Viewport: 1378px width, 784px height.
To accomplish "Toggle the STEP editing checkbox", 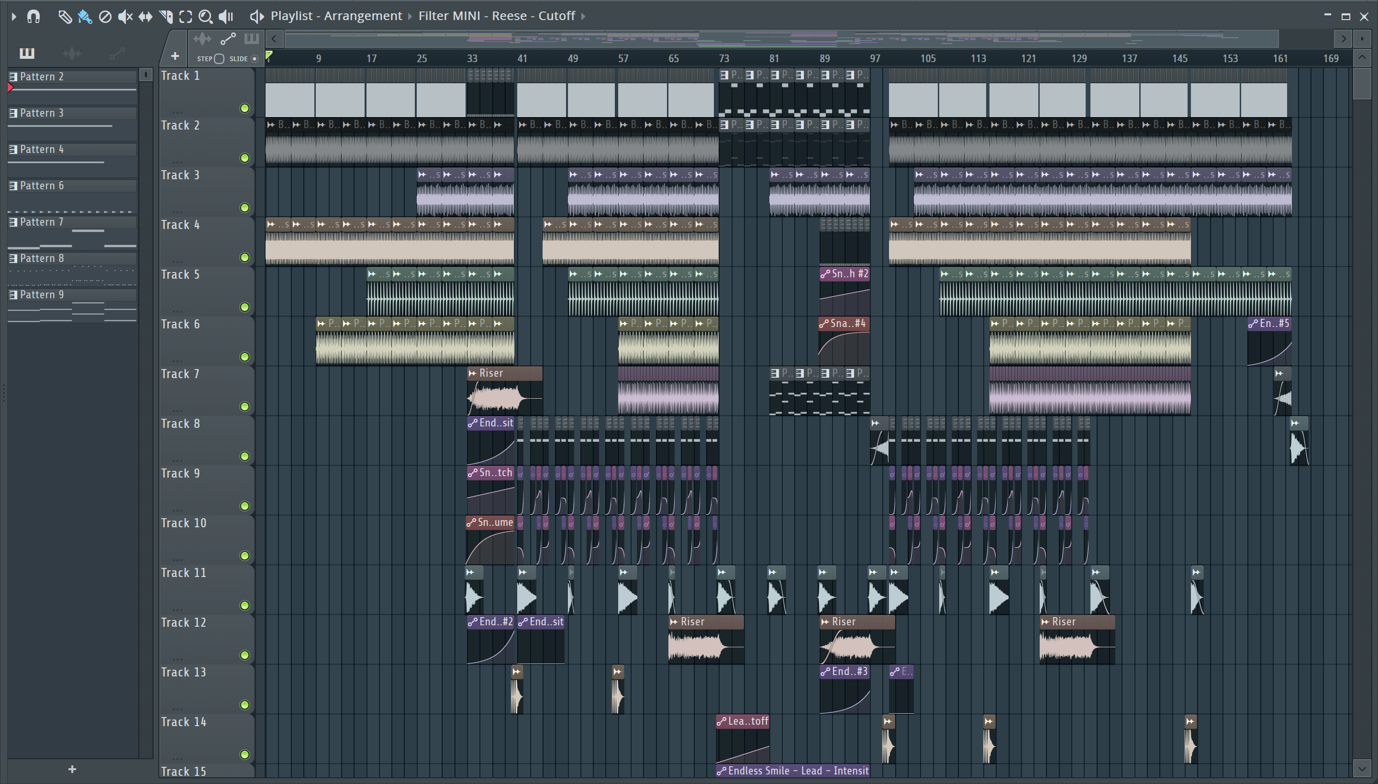I will coord(219,59).
